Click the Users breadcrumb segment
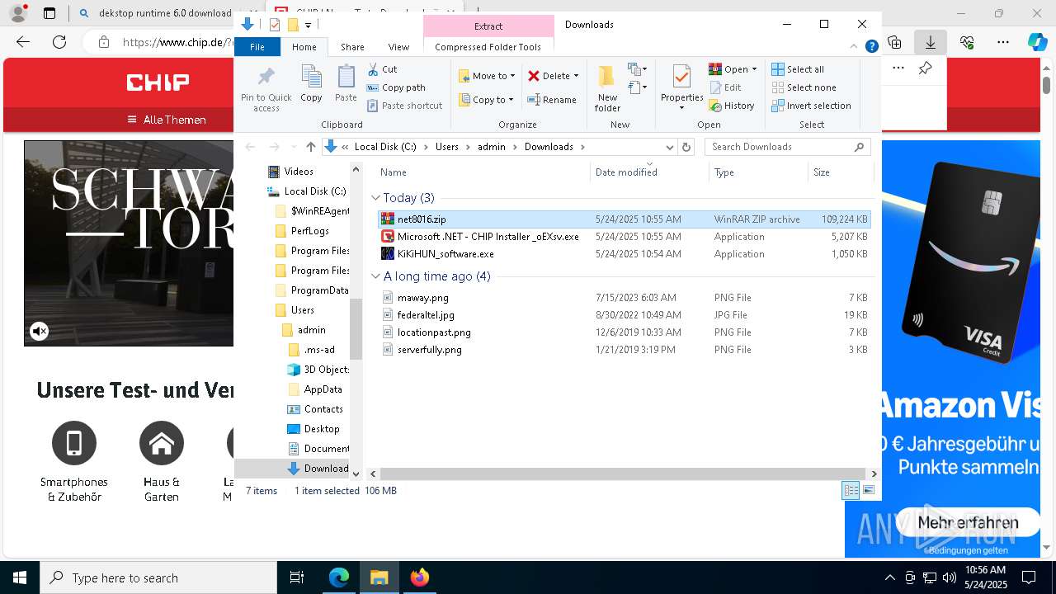Viewport: 1056px width, 594px height. [x=446, y=147]
